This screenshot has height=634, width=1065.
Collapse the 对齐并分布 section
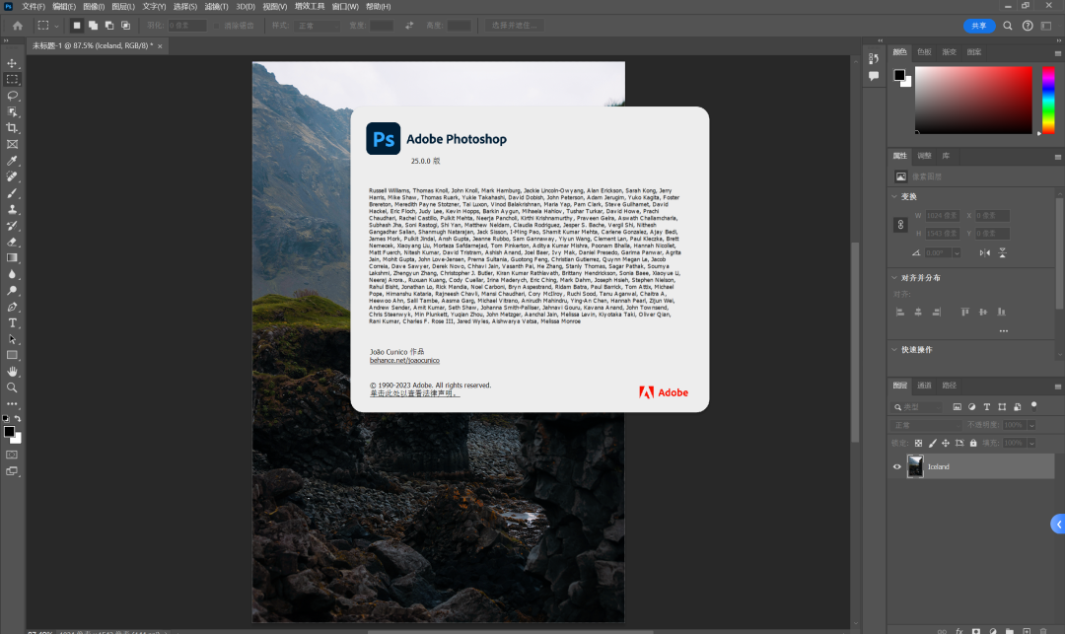point(894,278)
